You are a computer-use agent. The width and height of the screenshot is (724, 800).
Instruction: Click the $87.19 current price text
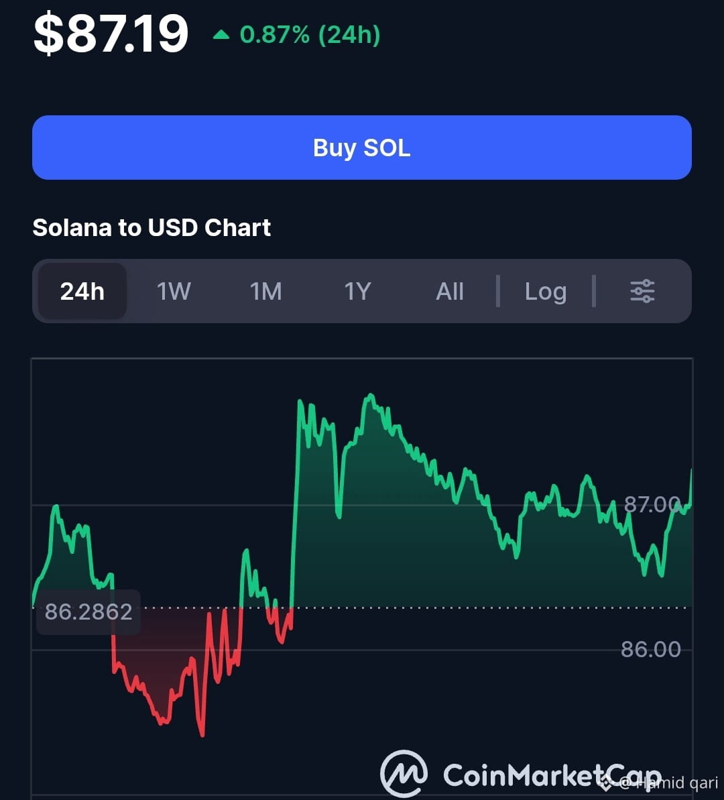[111, 34]
